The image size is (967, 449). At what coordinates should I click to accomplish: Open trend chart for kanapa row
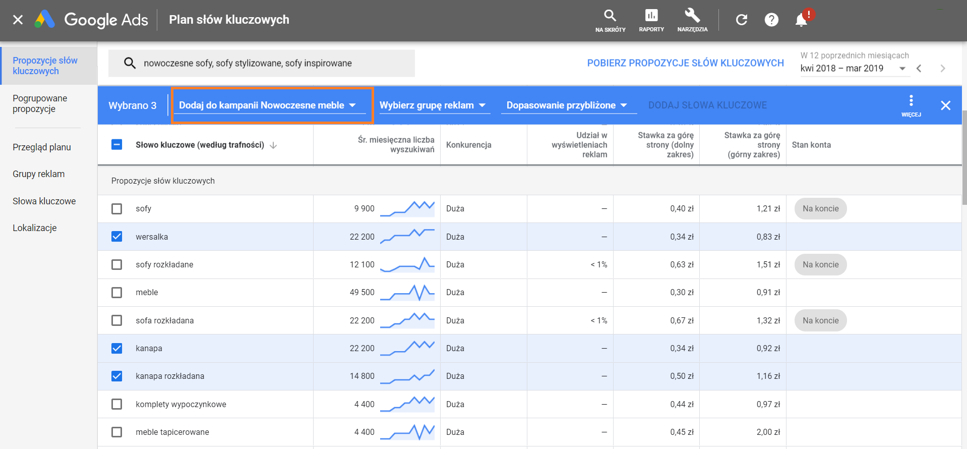(x=407, y=349)
